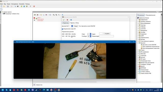Expand the UART library category
Image resolution: width=163 pixels, height=92 pixels.
click(x=138, y=36)
